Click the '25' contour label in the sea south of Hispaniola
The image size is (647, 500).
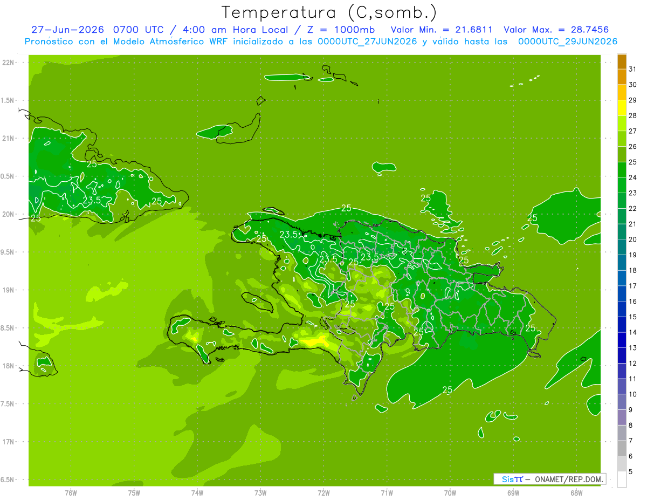click(447, 390)
